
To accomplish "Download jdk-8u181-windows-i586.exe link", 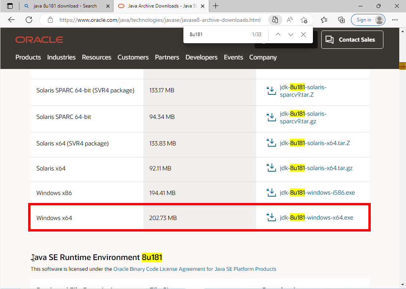I will click(317, 193).
